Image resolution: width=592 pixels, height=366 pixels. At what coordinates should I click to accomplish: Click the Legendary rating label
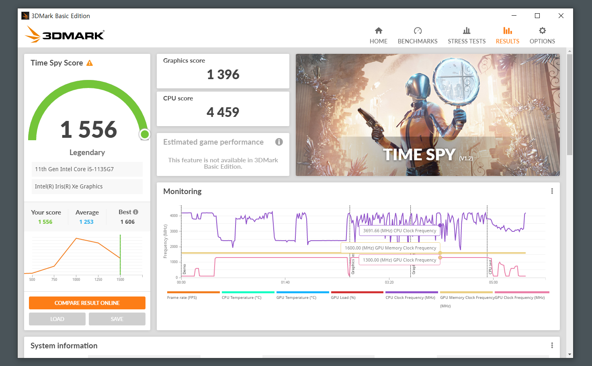coord(87,152)
